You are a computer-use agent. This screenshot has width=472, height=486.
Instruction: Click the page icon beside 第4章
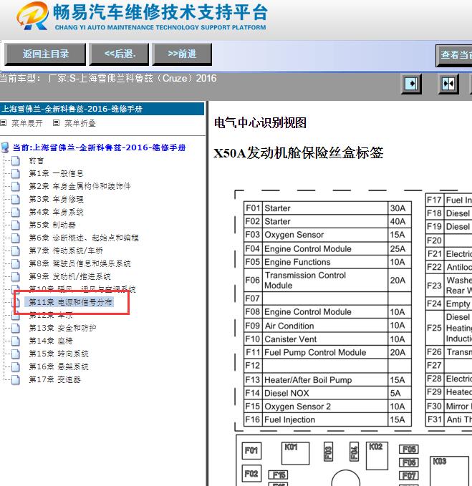(x=16, y=212)
